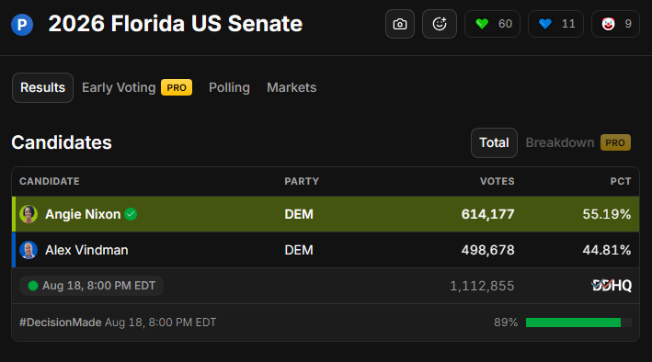
Task: Click the Aug 18 timestamp status pill
Action: pyautogui.click(x=91, y=286)
